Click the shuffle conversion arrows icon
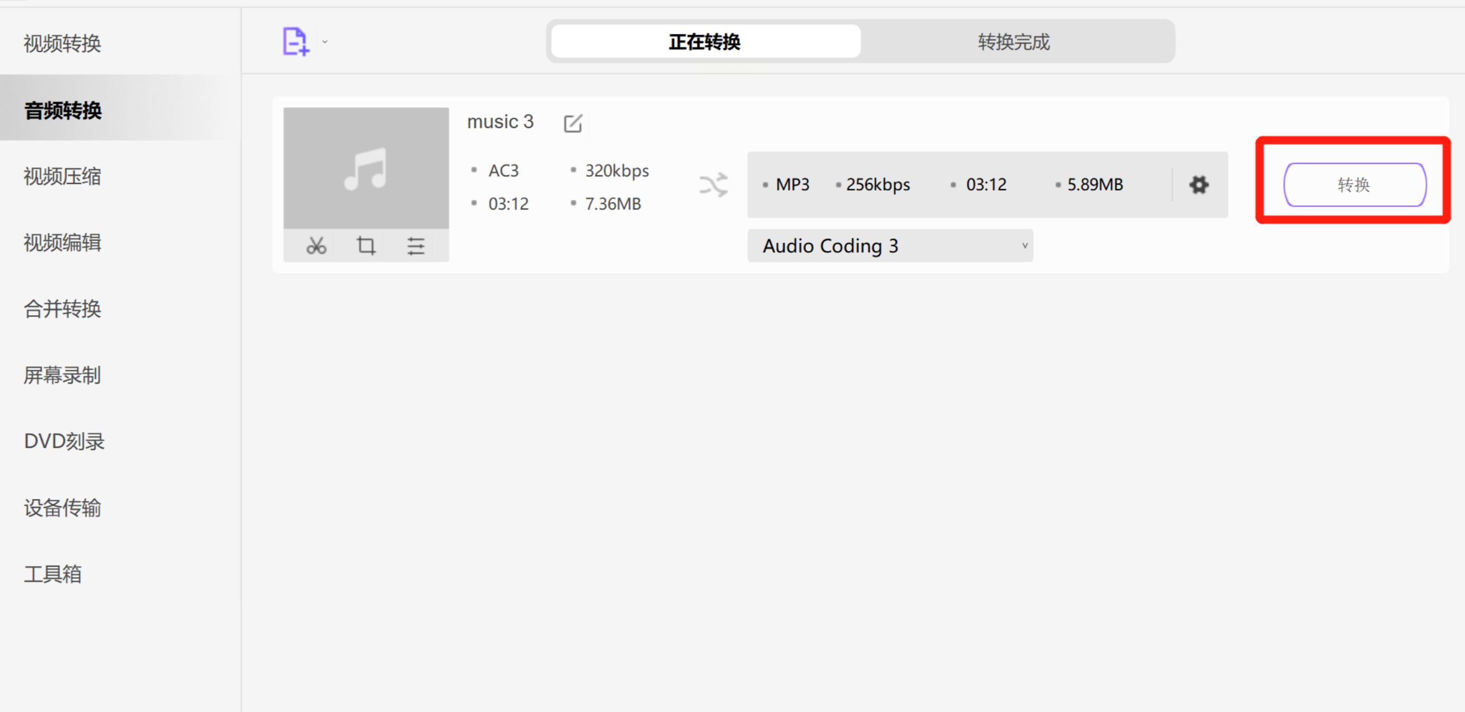1465x712 pixels. coord(713,185)
